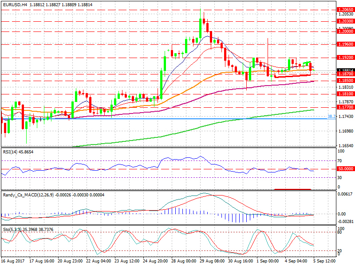Viewport: 355px width, 266px height.
Task: Click the 29 Aug 08:00 time marker
Action: (x=211, y=262)
